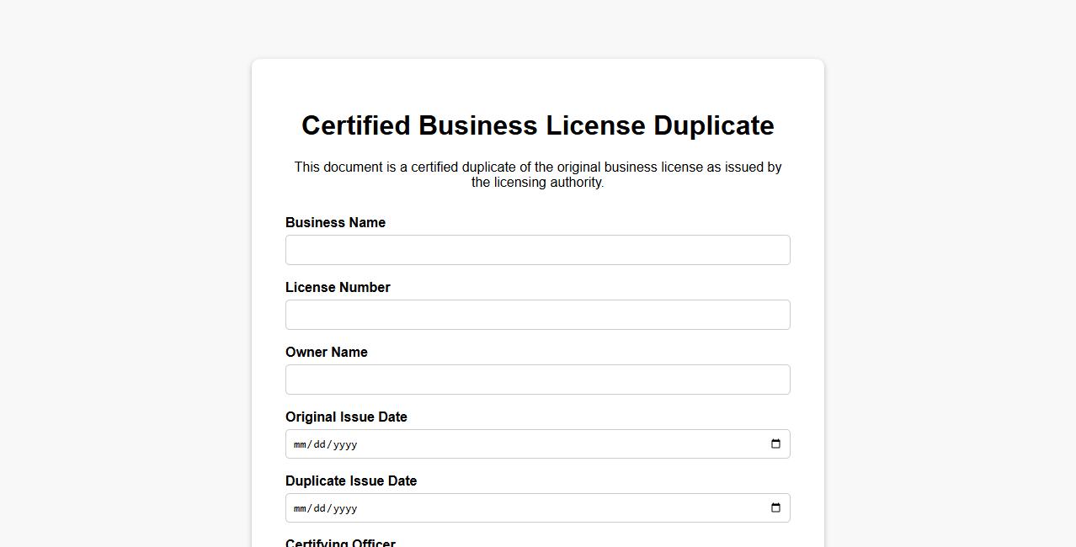Click the "Certifying Officer" label

pos(340,543)
